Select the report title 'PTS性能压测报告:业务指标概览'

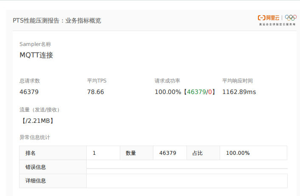click(57, 20)
